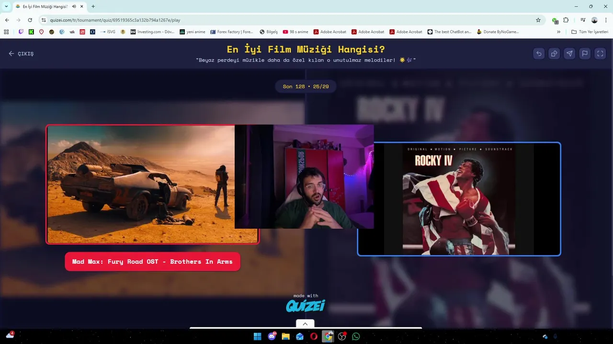Open the red map-pin bookmark icon
This screenshot has width=613, height=344.
click(41, 32)
